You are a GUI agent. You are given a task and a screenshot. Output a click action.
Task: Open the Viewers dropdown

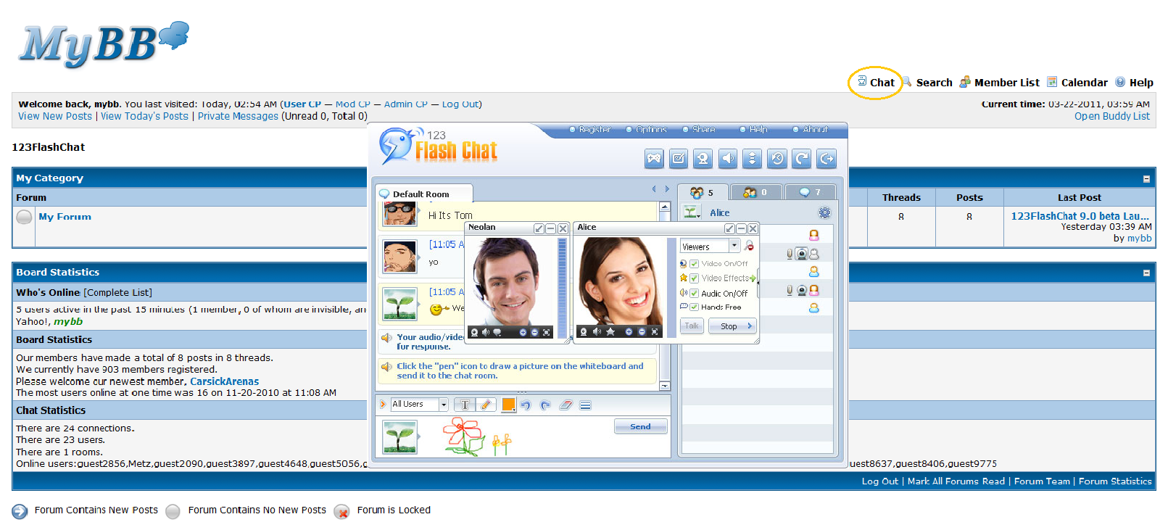pyautogui.click(x=734, y=246)
